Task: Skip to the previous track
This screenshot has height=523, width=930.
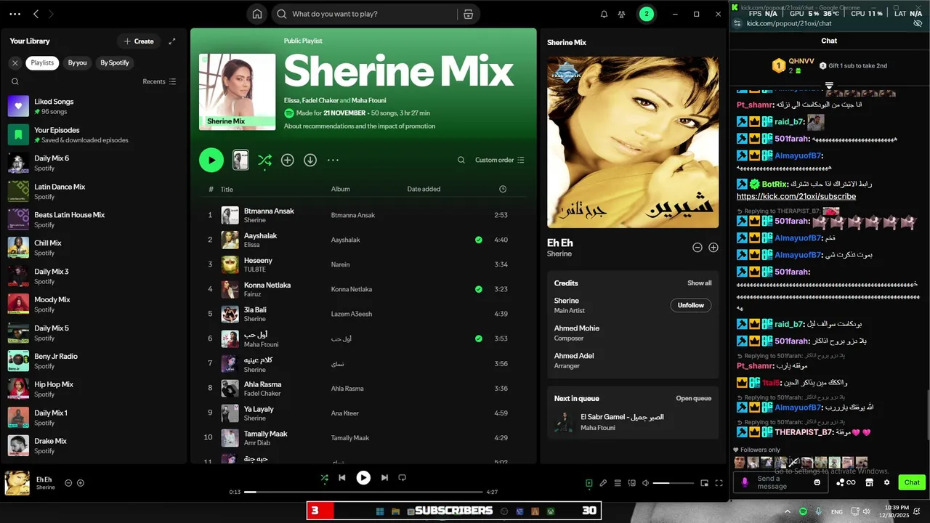Action: [342, 478]
